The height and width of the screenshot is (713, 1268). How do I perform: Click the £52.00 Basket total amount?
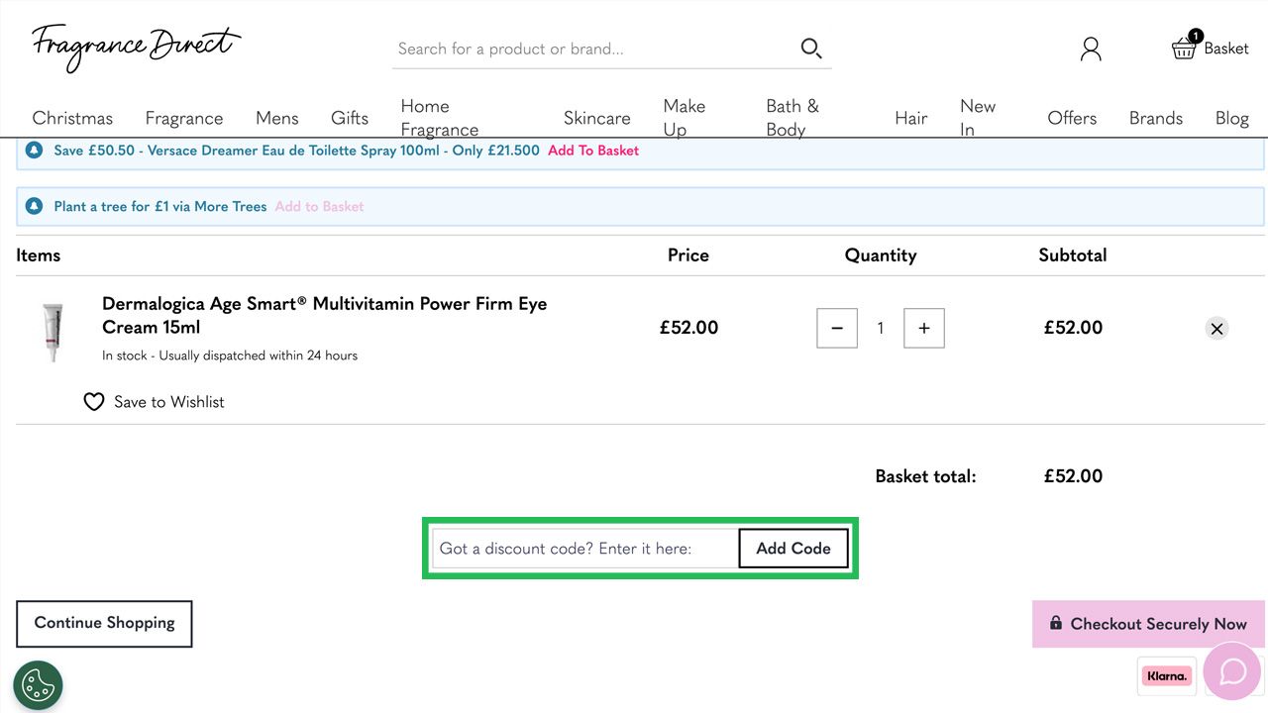(1073, 476)
